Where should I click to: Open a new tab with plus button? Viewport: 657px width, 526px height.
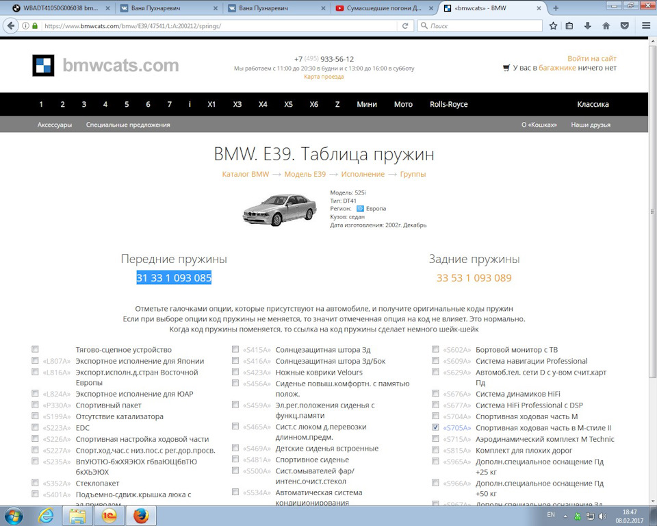pyautogui.click(x=556, y=8)
